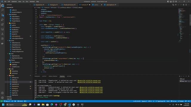The height and width of the screenshot is (107, 191).
Task: Open the Docker whale view
Action: (x=2, y=43)
